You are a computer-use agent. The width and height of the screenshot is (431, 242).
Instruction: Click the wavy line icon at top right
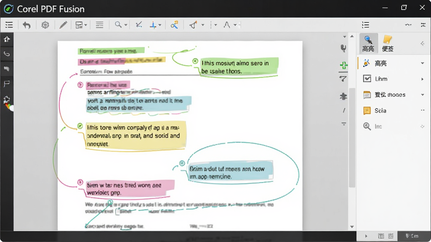[x=408, y=25]
